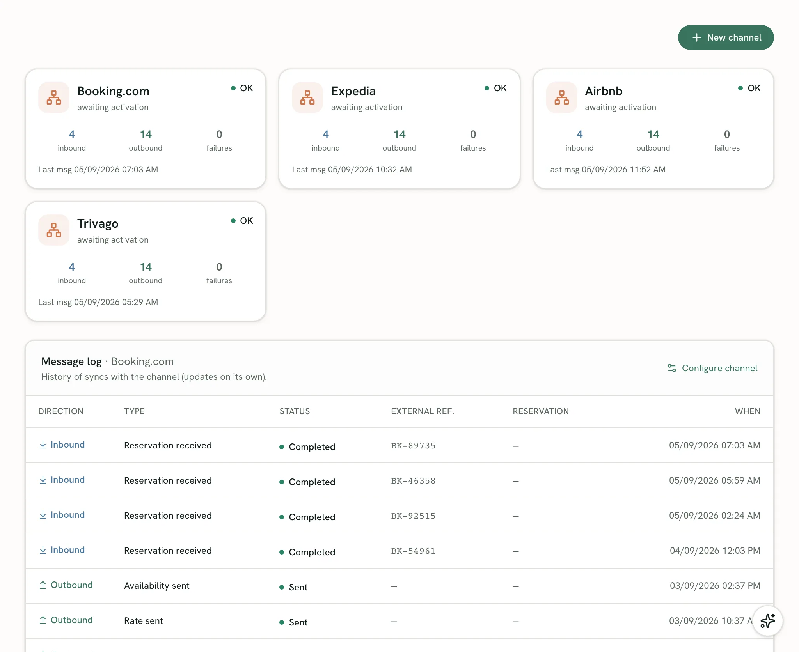Click Expedia inbound count 4
This screenshot has width=799, height=652.
click(326, 135)
